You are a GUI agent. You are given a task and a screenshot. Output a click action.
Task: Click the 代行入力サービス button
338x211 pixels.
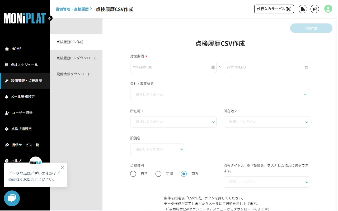tap(274, 9)
